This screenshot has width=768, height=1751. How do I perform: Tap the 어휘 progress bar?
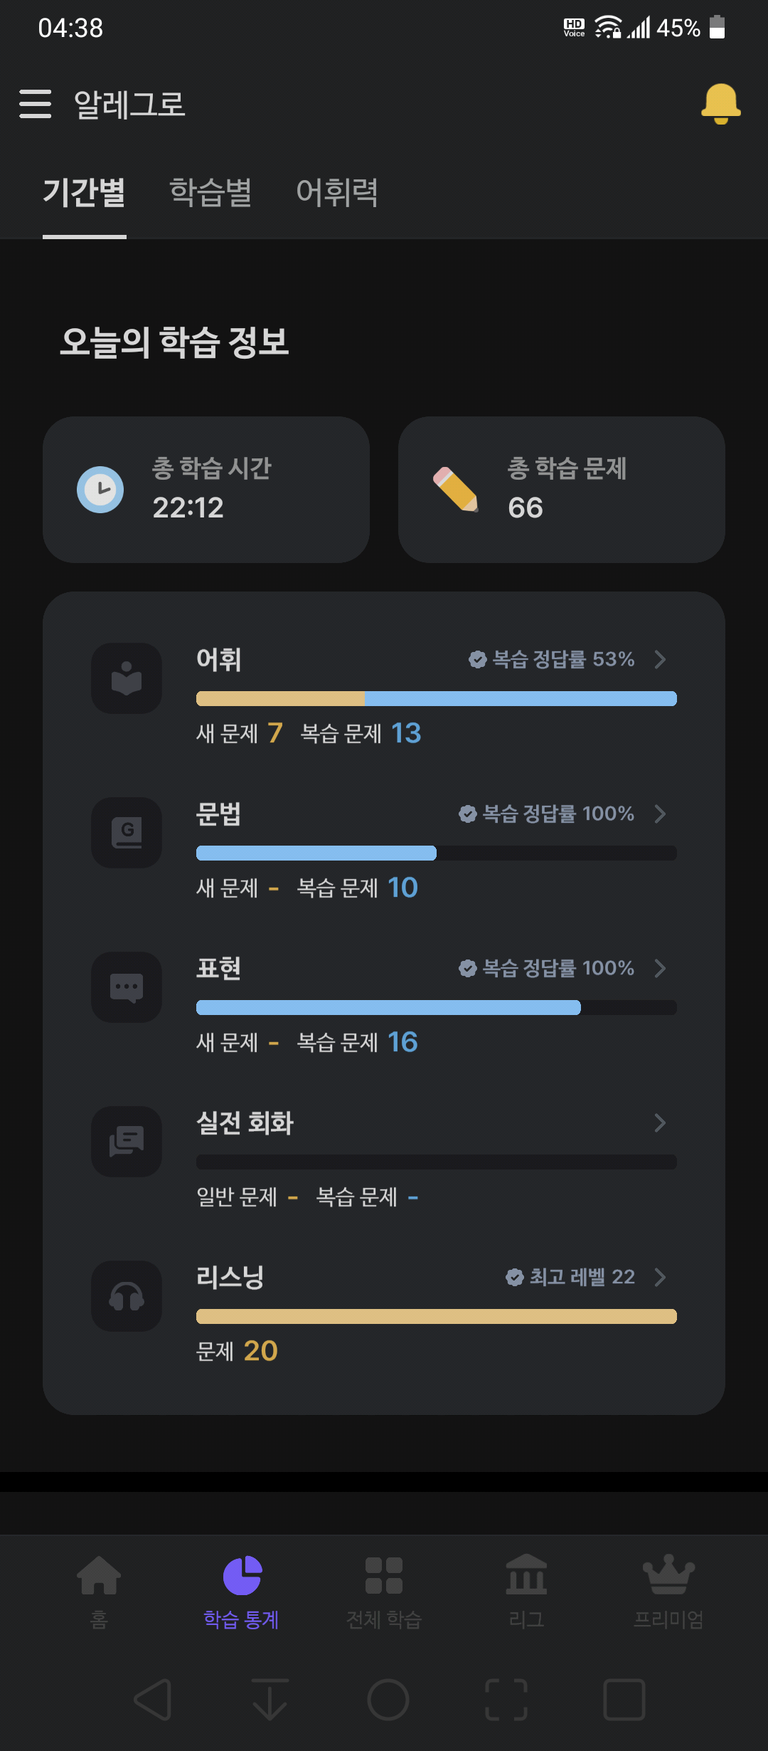pyautogui.click(x=437, y=698)
